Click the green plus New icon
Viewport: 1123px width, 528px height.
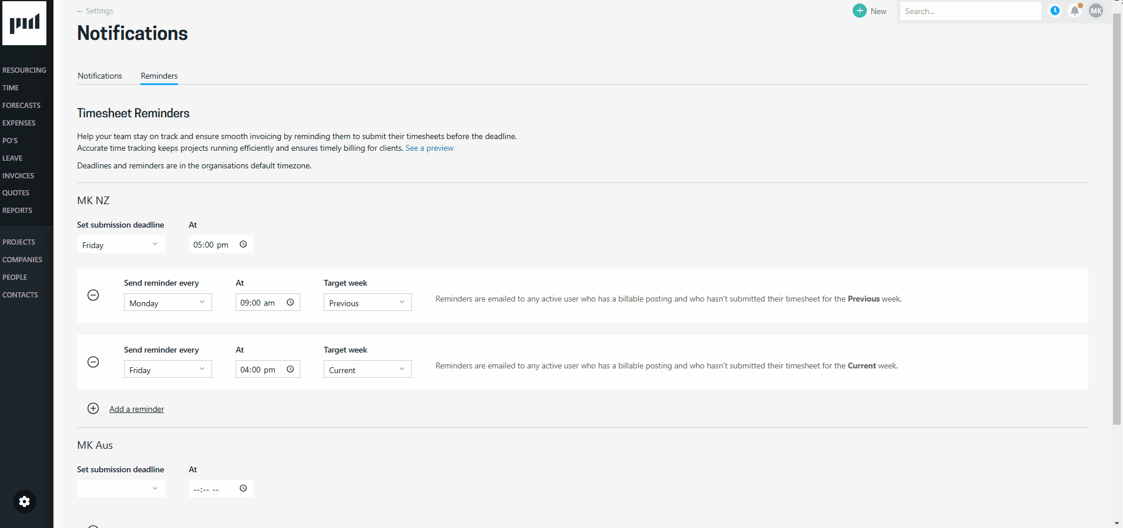859,11
